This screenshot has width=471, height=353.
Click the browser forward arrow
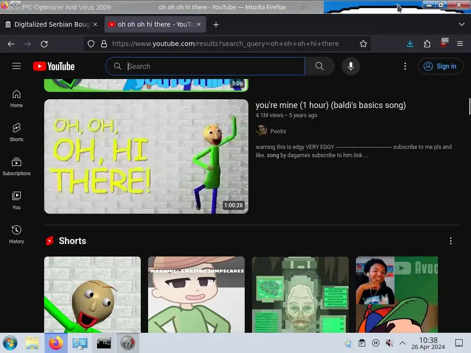tap(28, 44)
